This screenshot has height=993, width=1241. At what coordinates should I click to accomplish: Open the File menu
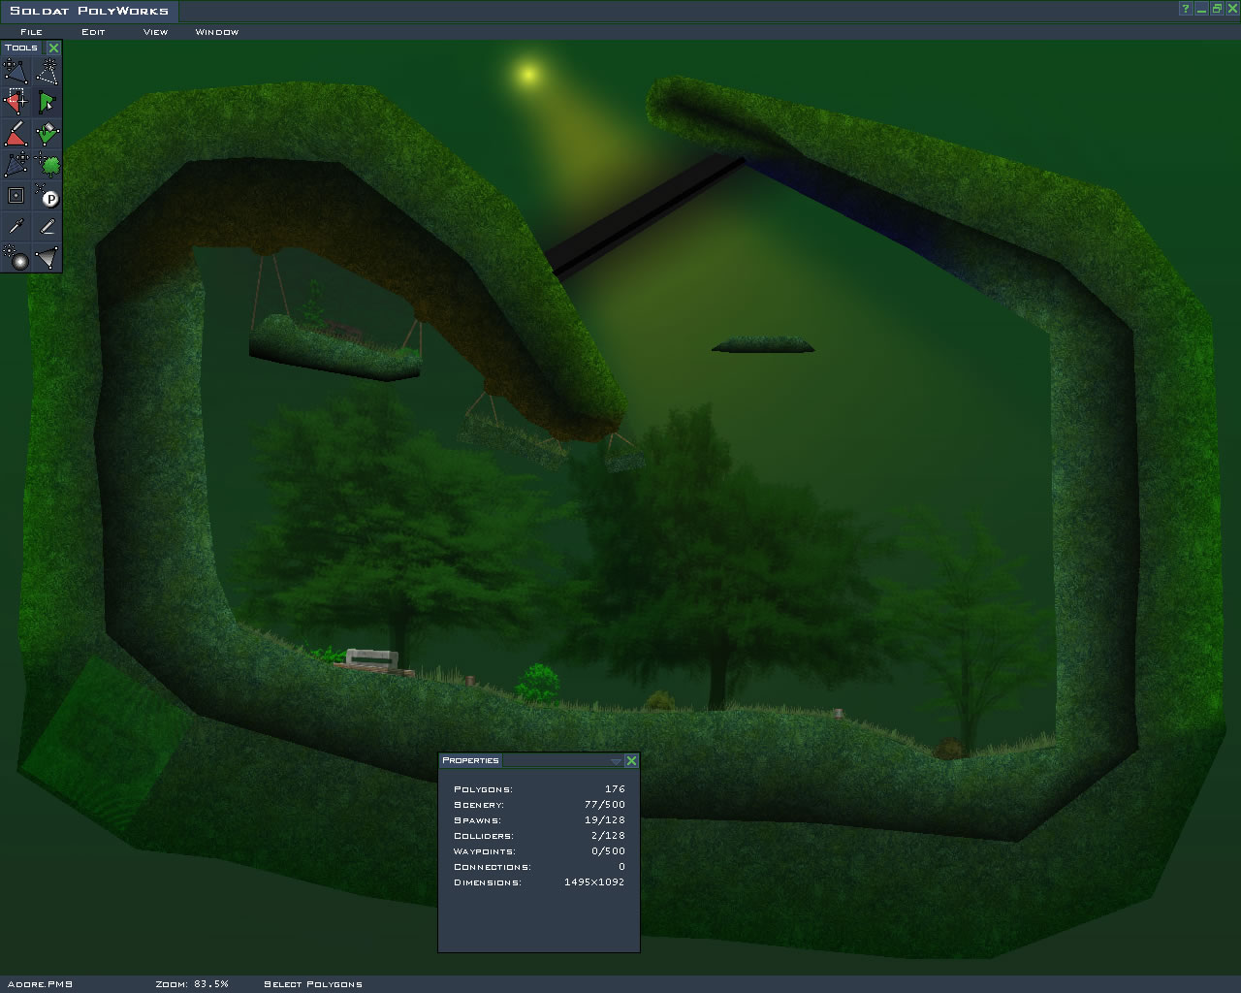point(31,32)
